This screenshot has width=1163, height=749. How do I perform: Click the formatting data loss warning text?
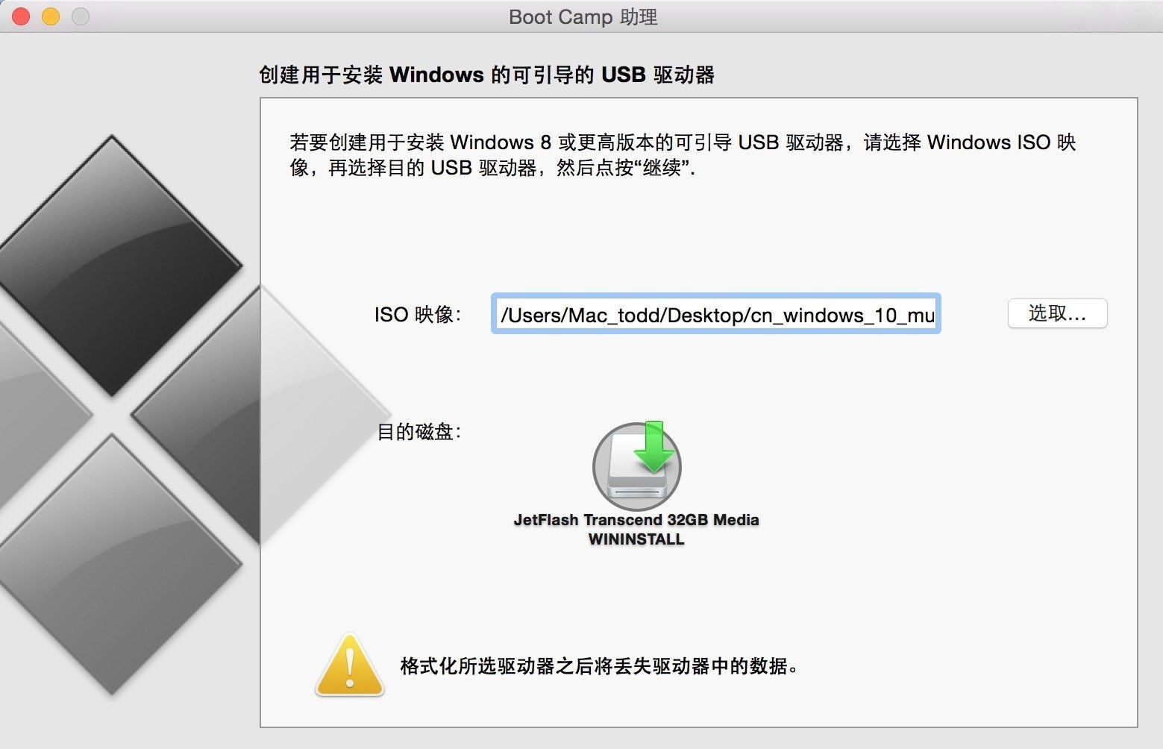(599, 665)
